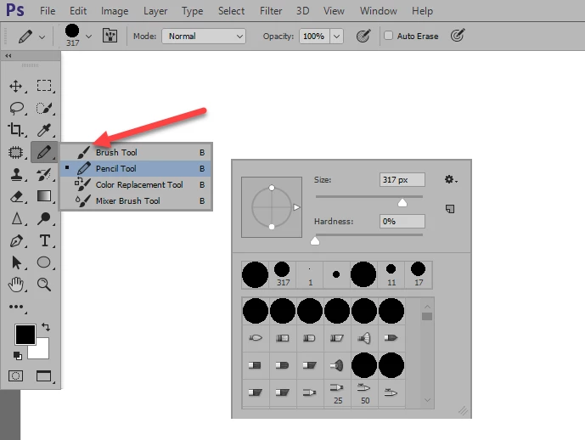The width and height of the screenshot is (585, 440).
Task: Open the Image menu
Action: pyautogui.click(x=115, y=11)
